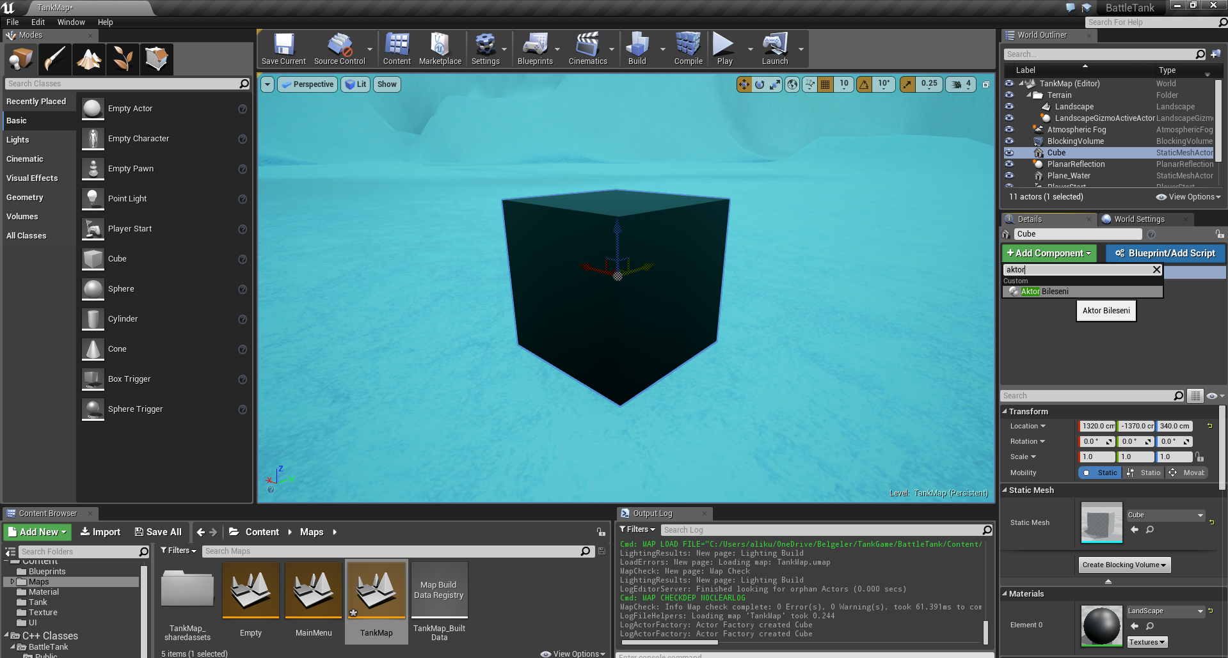Open the File menu
The image size is (1228, 658).
[x=13, y=22]
